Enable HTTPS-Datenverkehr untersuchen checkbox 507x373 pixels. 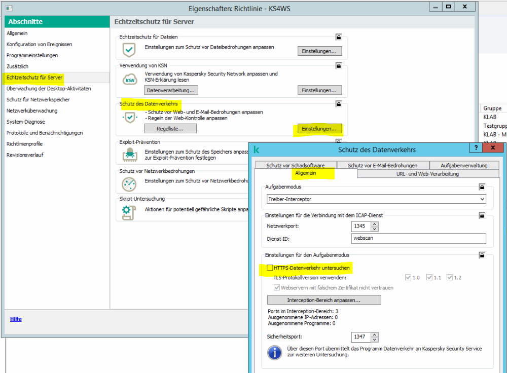[x=269, y=268]
